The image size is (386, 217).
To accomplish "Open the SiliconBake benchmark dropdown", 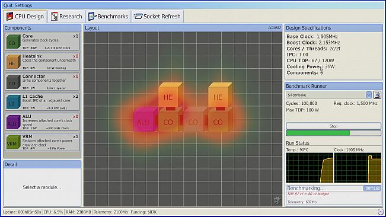I will (369, 95).
